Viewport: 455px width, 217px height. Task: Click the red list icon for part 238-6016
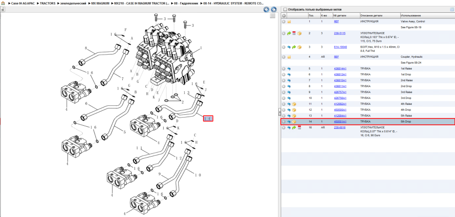(x=299, y=128)
